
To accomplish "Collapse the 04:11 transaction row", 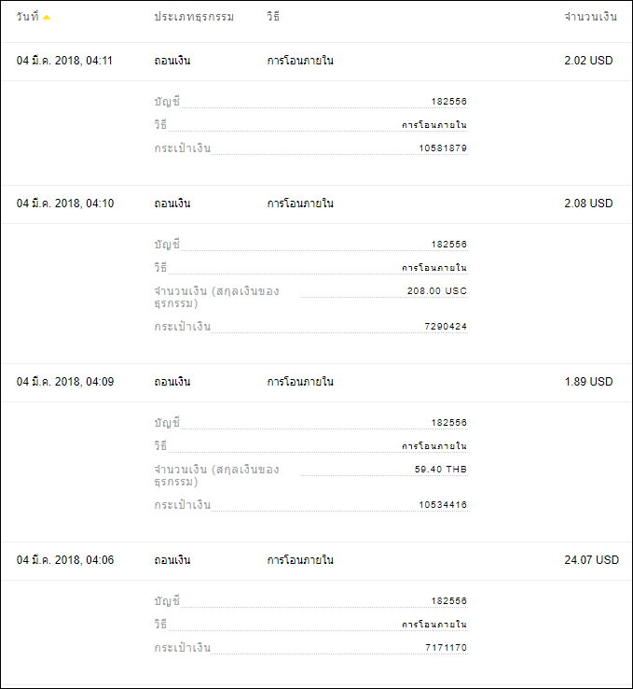I will coord(316,61).
